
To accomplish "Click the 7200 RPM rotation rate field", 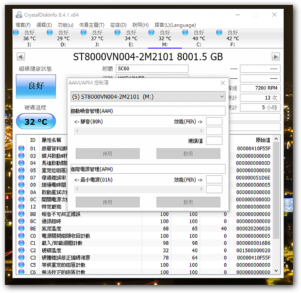I will coord(260,88).
